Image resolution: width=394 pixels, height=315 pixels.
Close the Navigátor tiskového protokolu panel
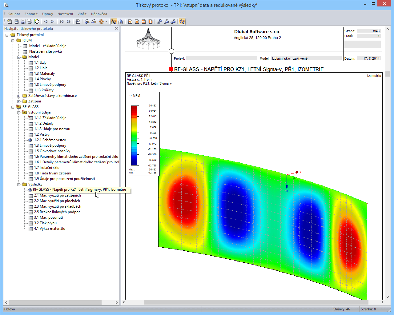[116, 29]
